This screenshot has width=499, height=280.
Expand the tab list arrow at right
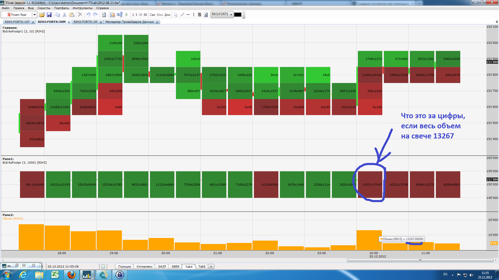pyautogui.click(x=497, y=22)
